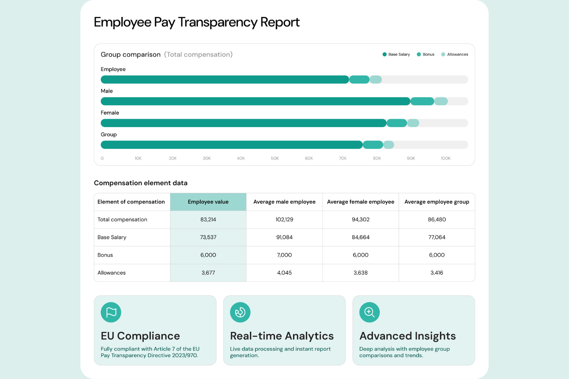Click the Male bonus bar segment
This screenshot has width=569, height=379.
point(422,101)
